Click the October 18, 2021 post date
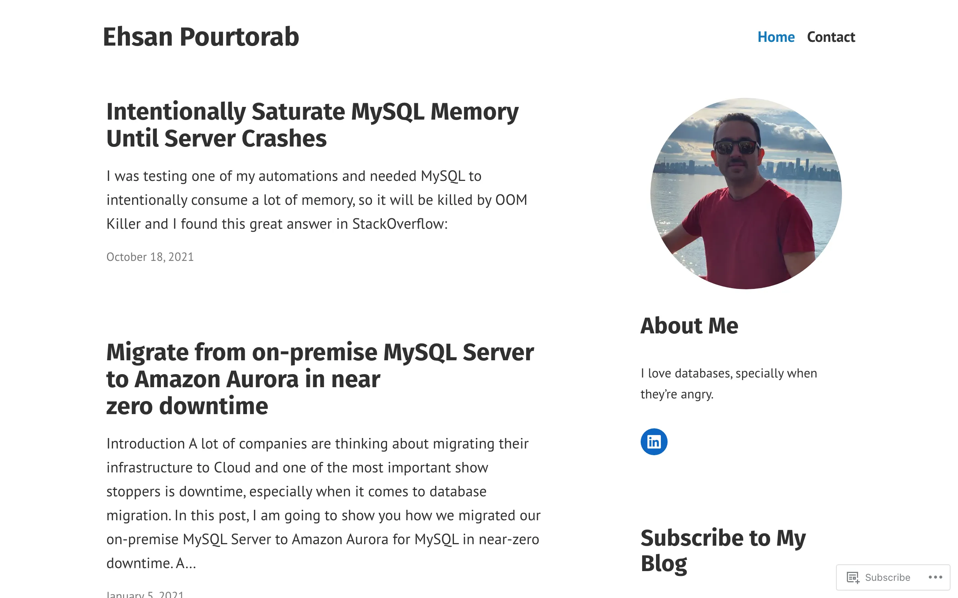 point(150,257)
